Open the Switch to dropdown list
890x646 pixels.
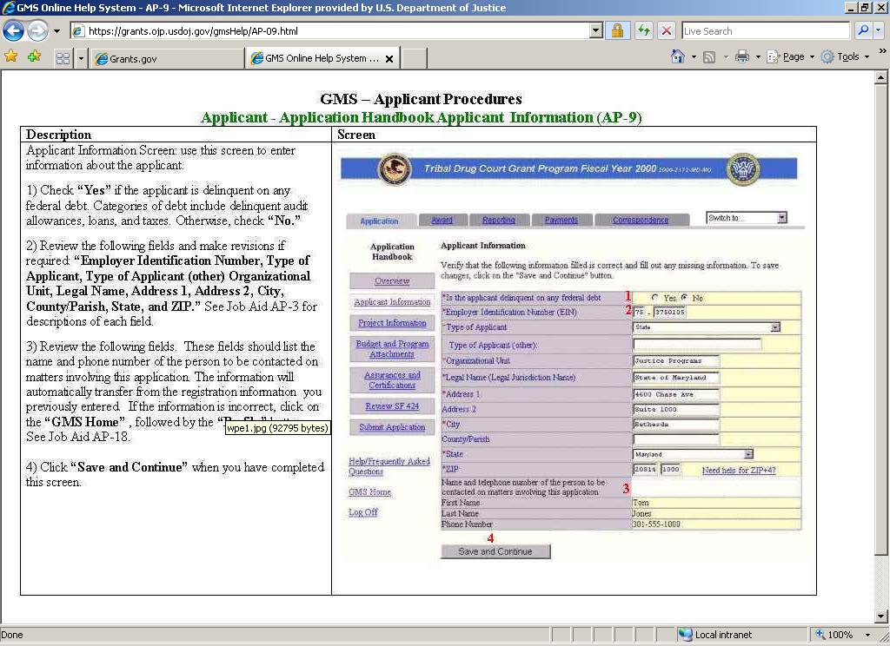[781, 218]
